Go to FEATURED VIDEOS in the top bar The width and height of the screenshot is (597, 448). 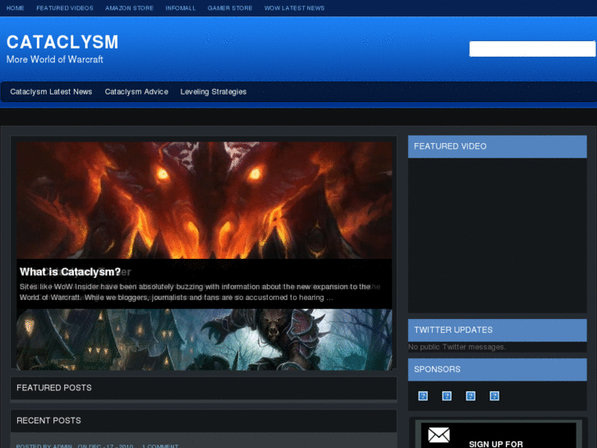click(x=65, y=8)
